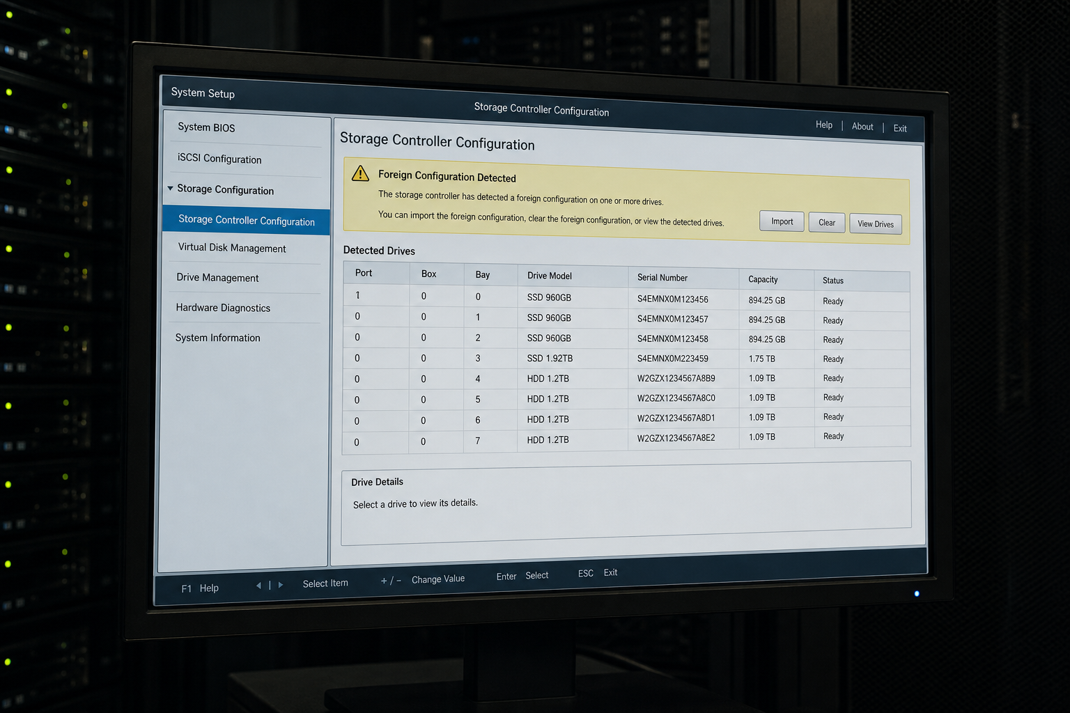Select drive with serial W2GZX1234567A8B9

626,379
